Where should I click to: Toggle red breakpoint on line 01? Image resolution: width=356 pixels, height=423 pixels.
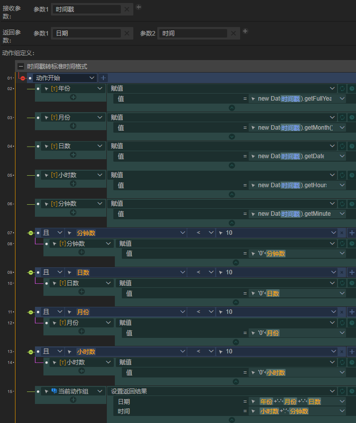[23, 78]
